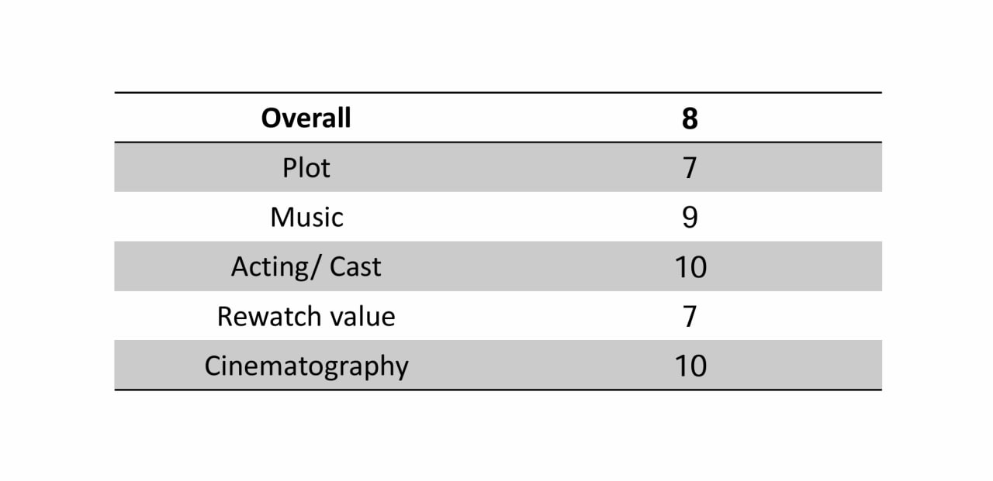This screenshot has width=993, height=481.
Task: Click the divider line beneath the Overall row
Action: pos(497,143)
